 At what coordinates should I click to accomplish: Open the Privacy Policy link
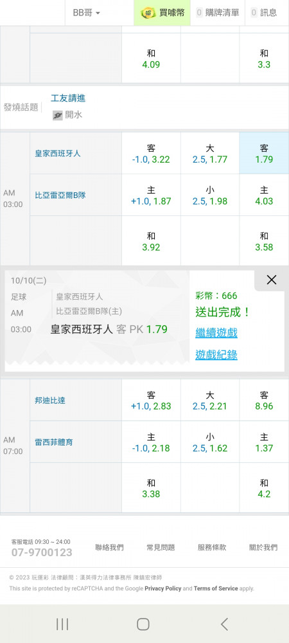[x=163, y=588]
